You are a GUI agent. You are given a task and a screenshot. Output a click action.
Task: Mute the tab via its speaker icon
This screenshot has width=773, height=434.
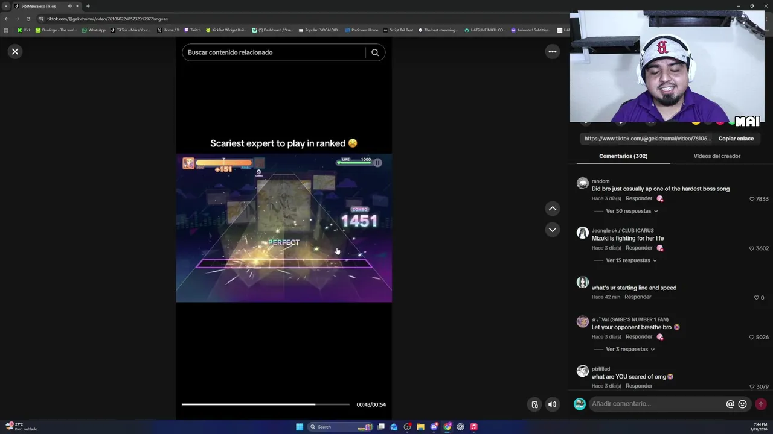click(x=70, y=6)
